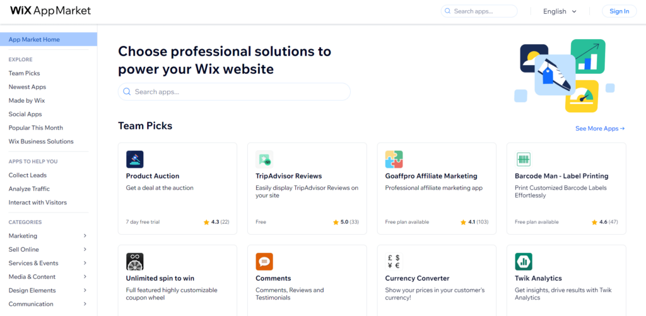Click 'Free plan available' on Goaffpro card
Screen dimensions: 646x316
pos(407,222)
